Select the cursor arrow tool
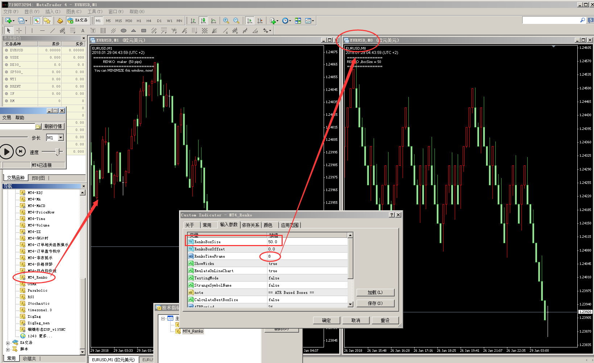Viewport: 594px width, 363px height. coord(9,31)
